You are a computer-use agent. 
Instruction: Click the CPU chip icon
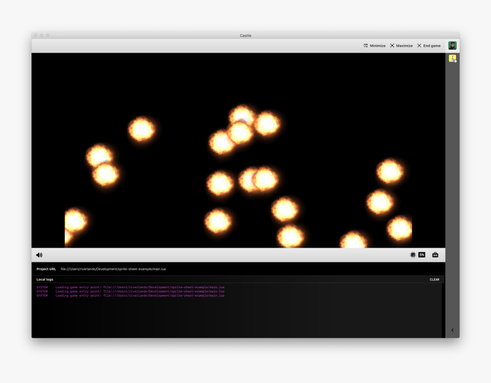coord(413,255)
